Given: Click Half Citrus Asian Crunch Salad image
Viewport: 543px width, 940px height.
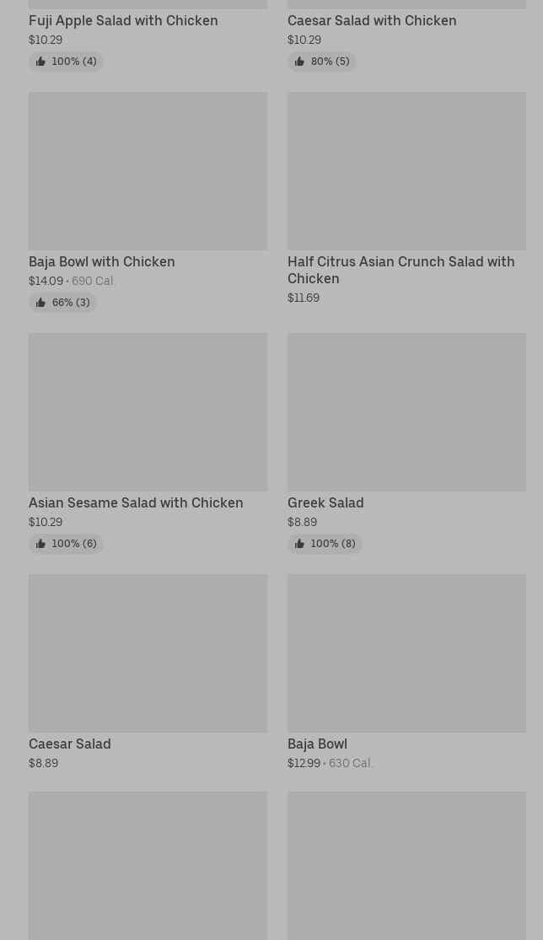Looking at the screenshot, I should click(x=406, y=171).
